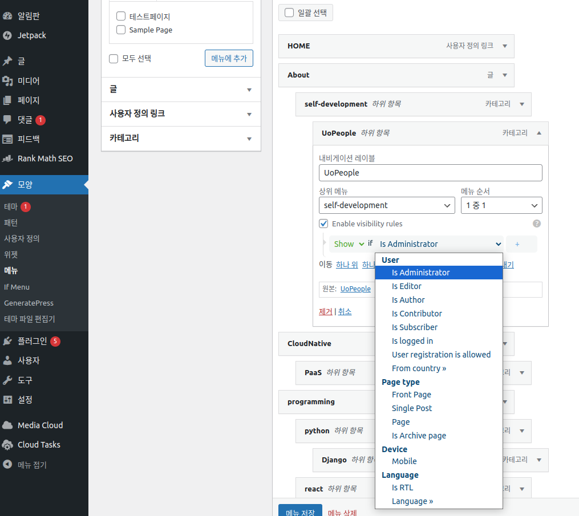This screenshot has height=516, width=579.
Task: Uncheck Enable visibility rules checkbox
Action: pyautogui.click(x=323, y=224)
